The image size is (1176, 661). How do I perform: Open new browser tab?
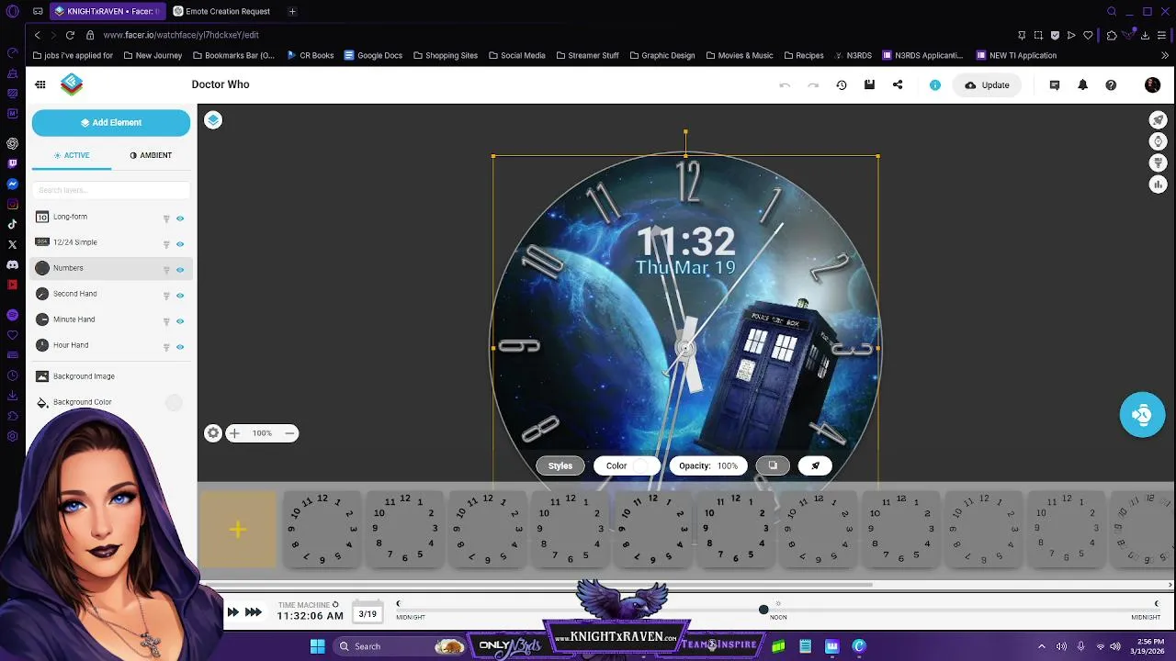(x=292, y=11)
